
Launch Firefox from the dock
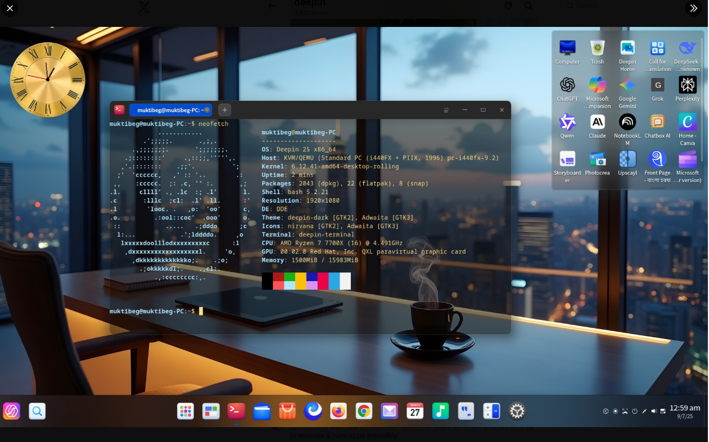[x=339, y=411]
